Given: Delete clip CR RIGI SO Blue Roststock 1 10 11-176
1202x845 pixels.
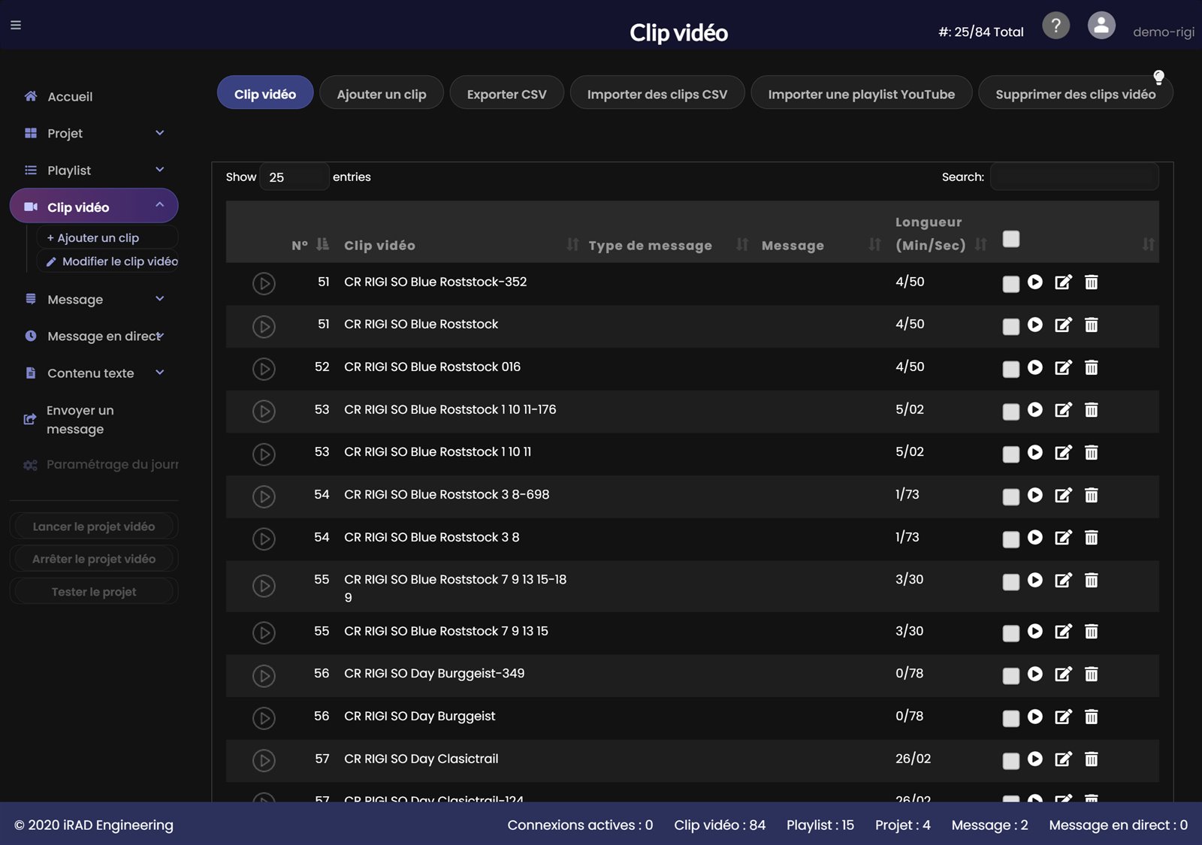Looking at the screenshot, I should coord(1092,409).
